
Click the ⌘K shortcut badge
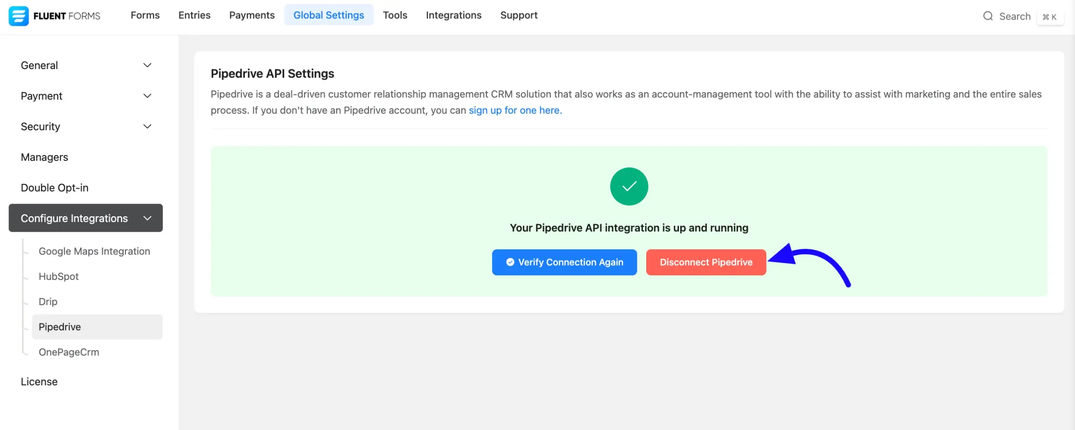pos(1049,17)
